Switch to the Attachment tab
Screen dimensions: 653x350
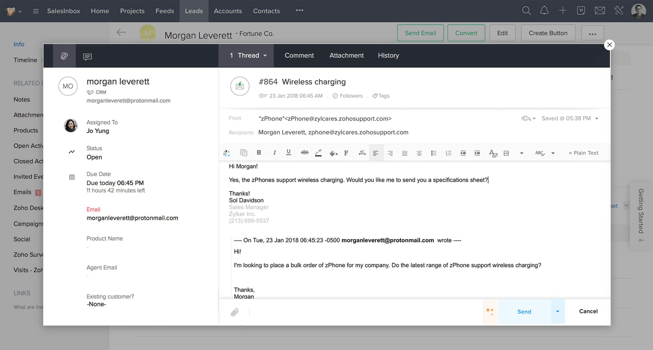coord(346,55)
